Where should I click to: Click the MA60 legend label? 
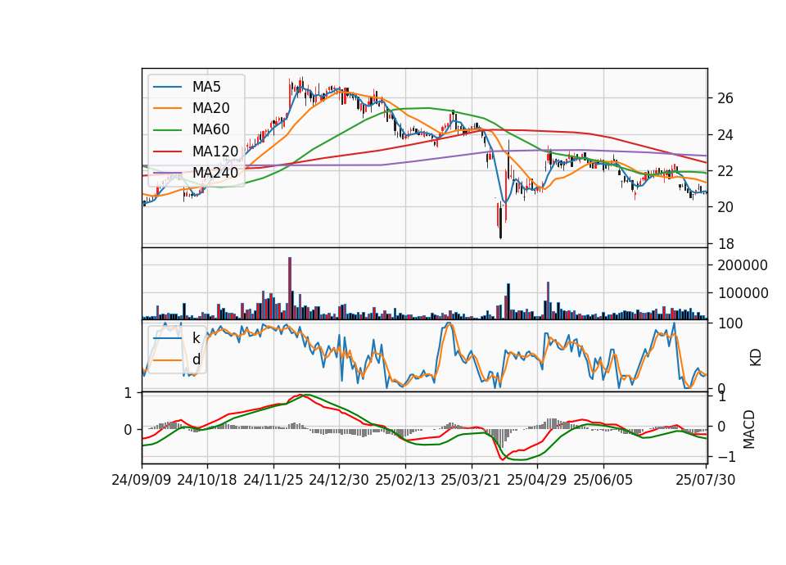point(210,129)
